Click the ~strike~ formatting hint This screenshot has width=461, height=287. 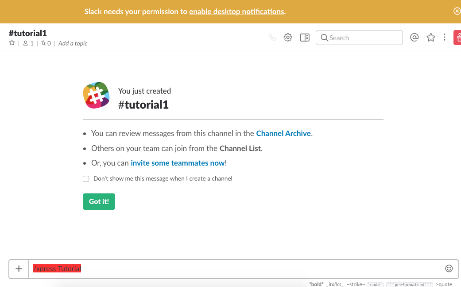356,284
